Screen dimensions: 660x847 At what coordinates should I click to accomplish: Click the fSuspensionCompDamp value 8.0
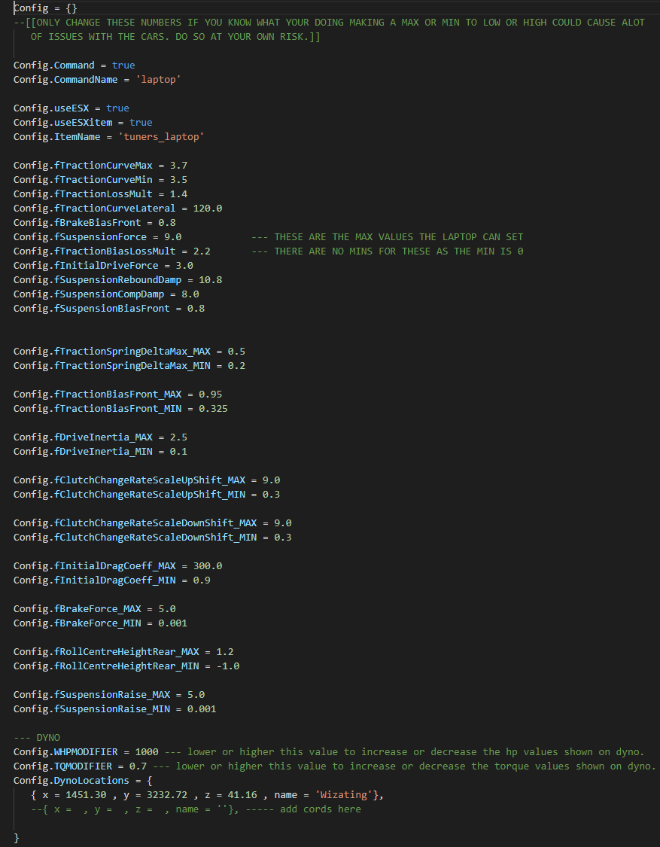190,294
